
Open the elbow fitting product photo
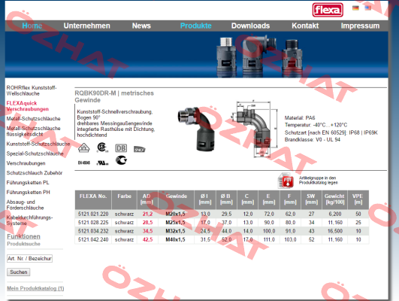tap(196, 129)
